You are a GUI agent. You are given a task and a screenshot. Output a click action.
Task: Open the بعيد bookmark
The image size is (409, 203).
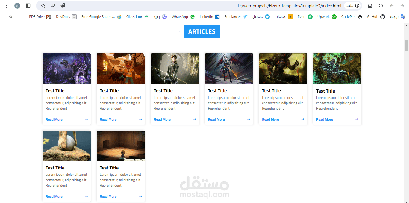(x=160, y=17)
